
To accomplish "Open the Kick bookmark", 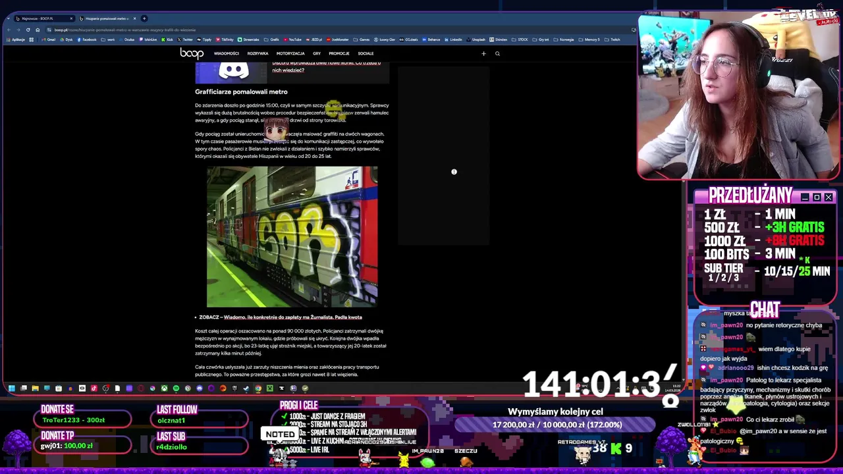I will click(167, 39).
